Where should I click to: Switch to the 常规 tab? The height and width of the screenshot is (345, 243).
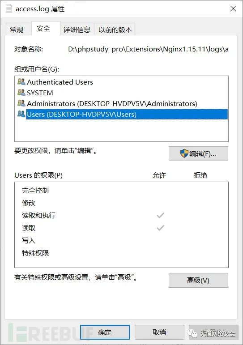coord(17,30)
